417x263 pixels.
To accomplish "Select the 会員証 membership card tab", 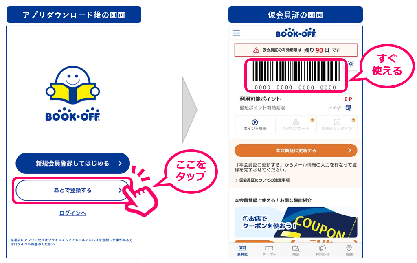I will pos(243,250).
